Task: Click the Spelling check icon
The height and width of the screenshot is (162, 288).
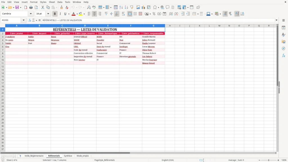Action: pos(94,7)
